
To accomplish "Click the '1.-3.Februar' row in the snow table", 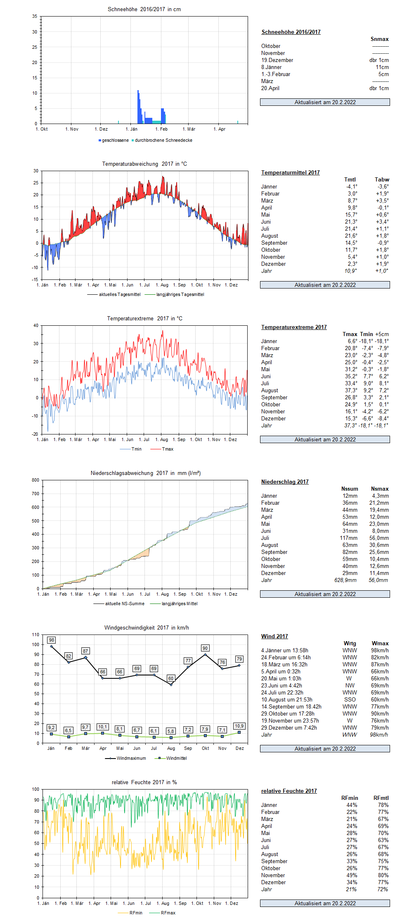I will click(325, 74).
